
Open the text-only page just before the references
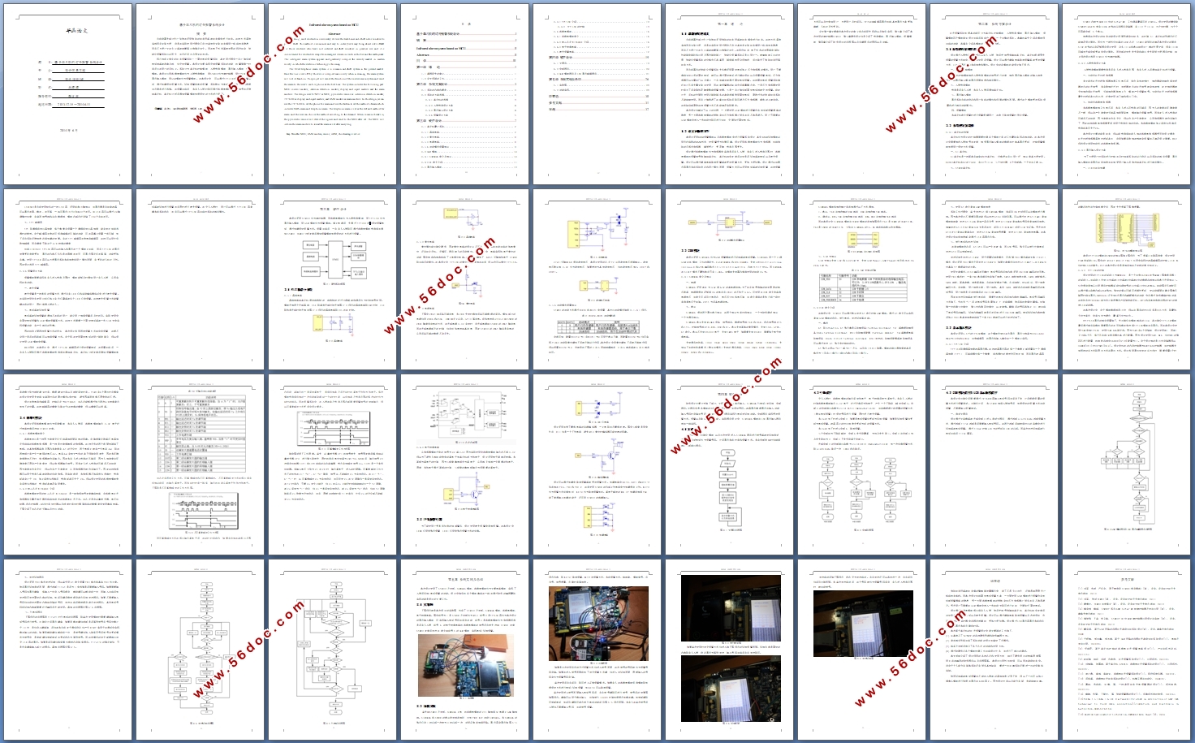pos(994,650)
